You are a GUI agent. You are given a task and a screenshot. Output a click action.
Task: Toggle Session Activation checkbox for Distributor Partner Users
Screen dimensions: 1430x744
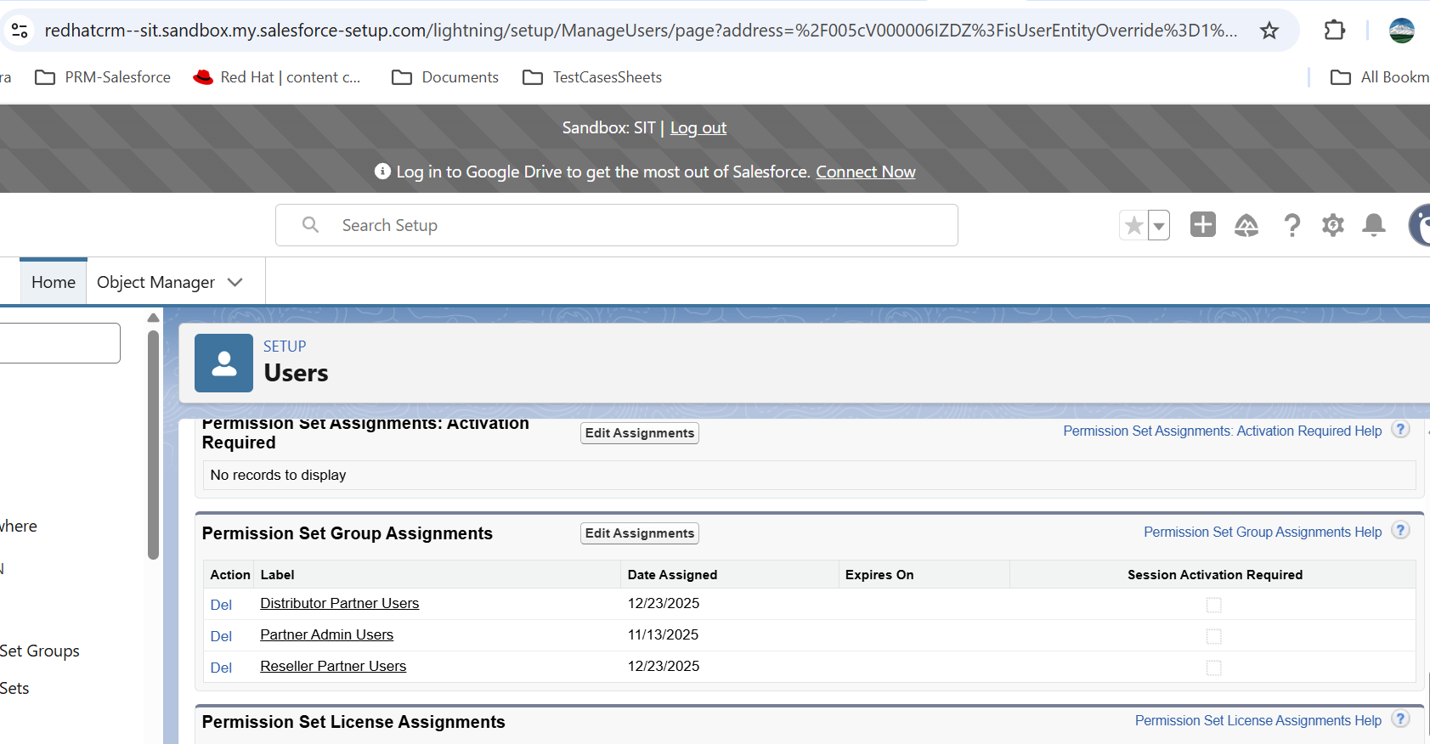[1214, 605]
